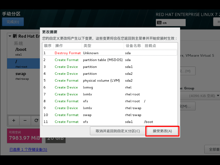
Task: Click the minus icon to remove mount point
Action: coord(25,121)
